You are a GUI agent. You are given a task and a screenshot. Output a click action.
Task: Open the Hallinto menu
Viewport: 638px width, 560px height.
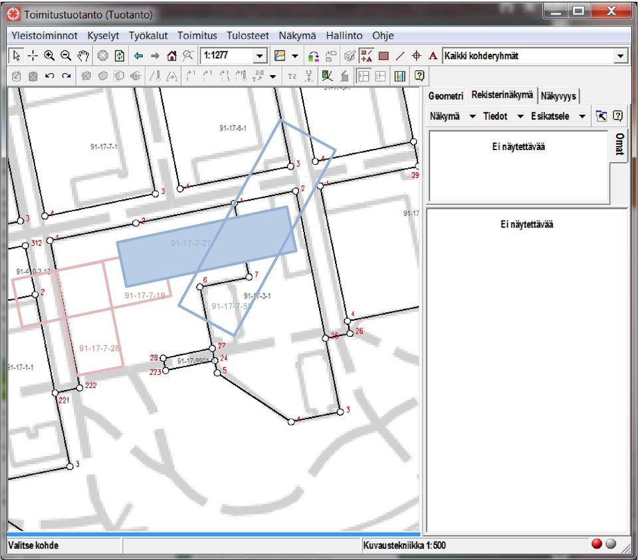click(344, 36)
